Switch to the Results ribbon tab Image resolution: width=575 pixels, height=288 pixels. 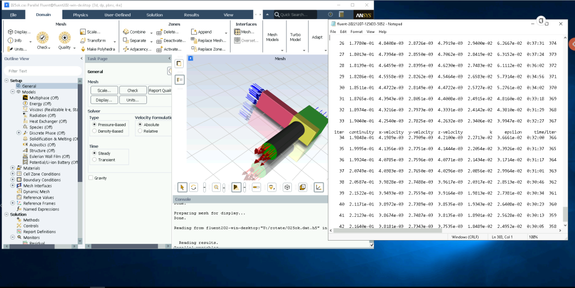(x=192, y=15)
